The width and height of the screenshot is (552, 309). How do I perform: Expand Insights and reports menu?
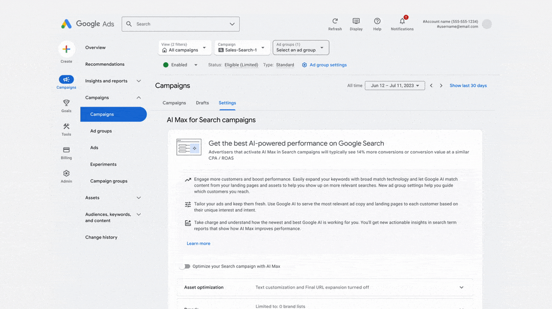[113, 81]
